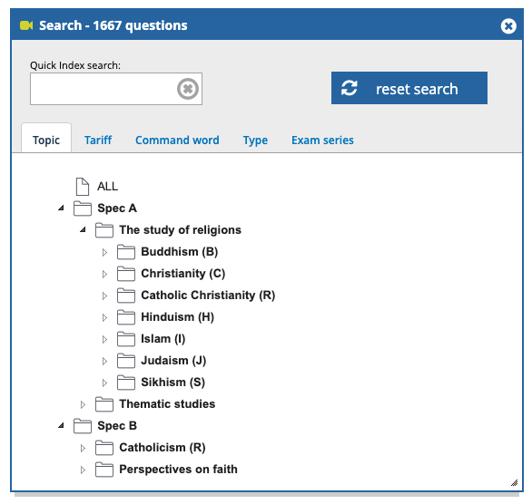The width and height of the screenshot is (532, 504).
Task: Click the Spec B folder icon
Action: pyautogui.click(x=83, y=426)
